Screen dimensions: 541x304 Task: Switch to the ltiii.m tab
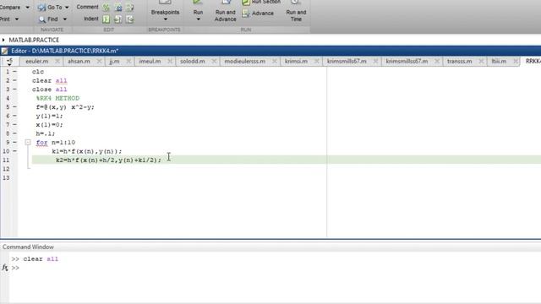[x=499, y=62]
